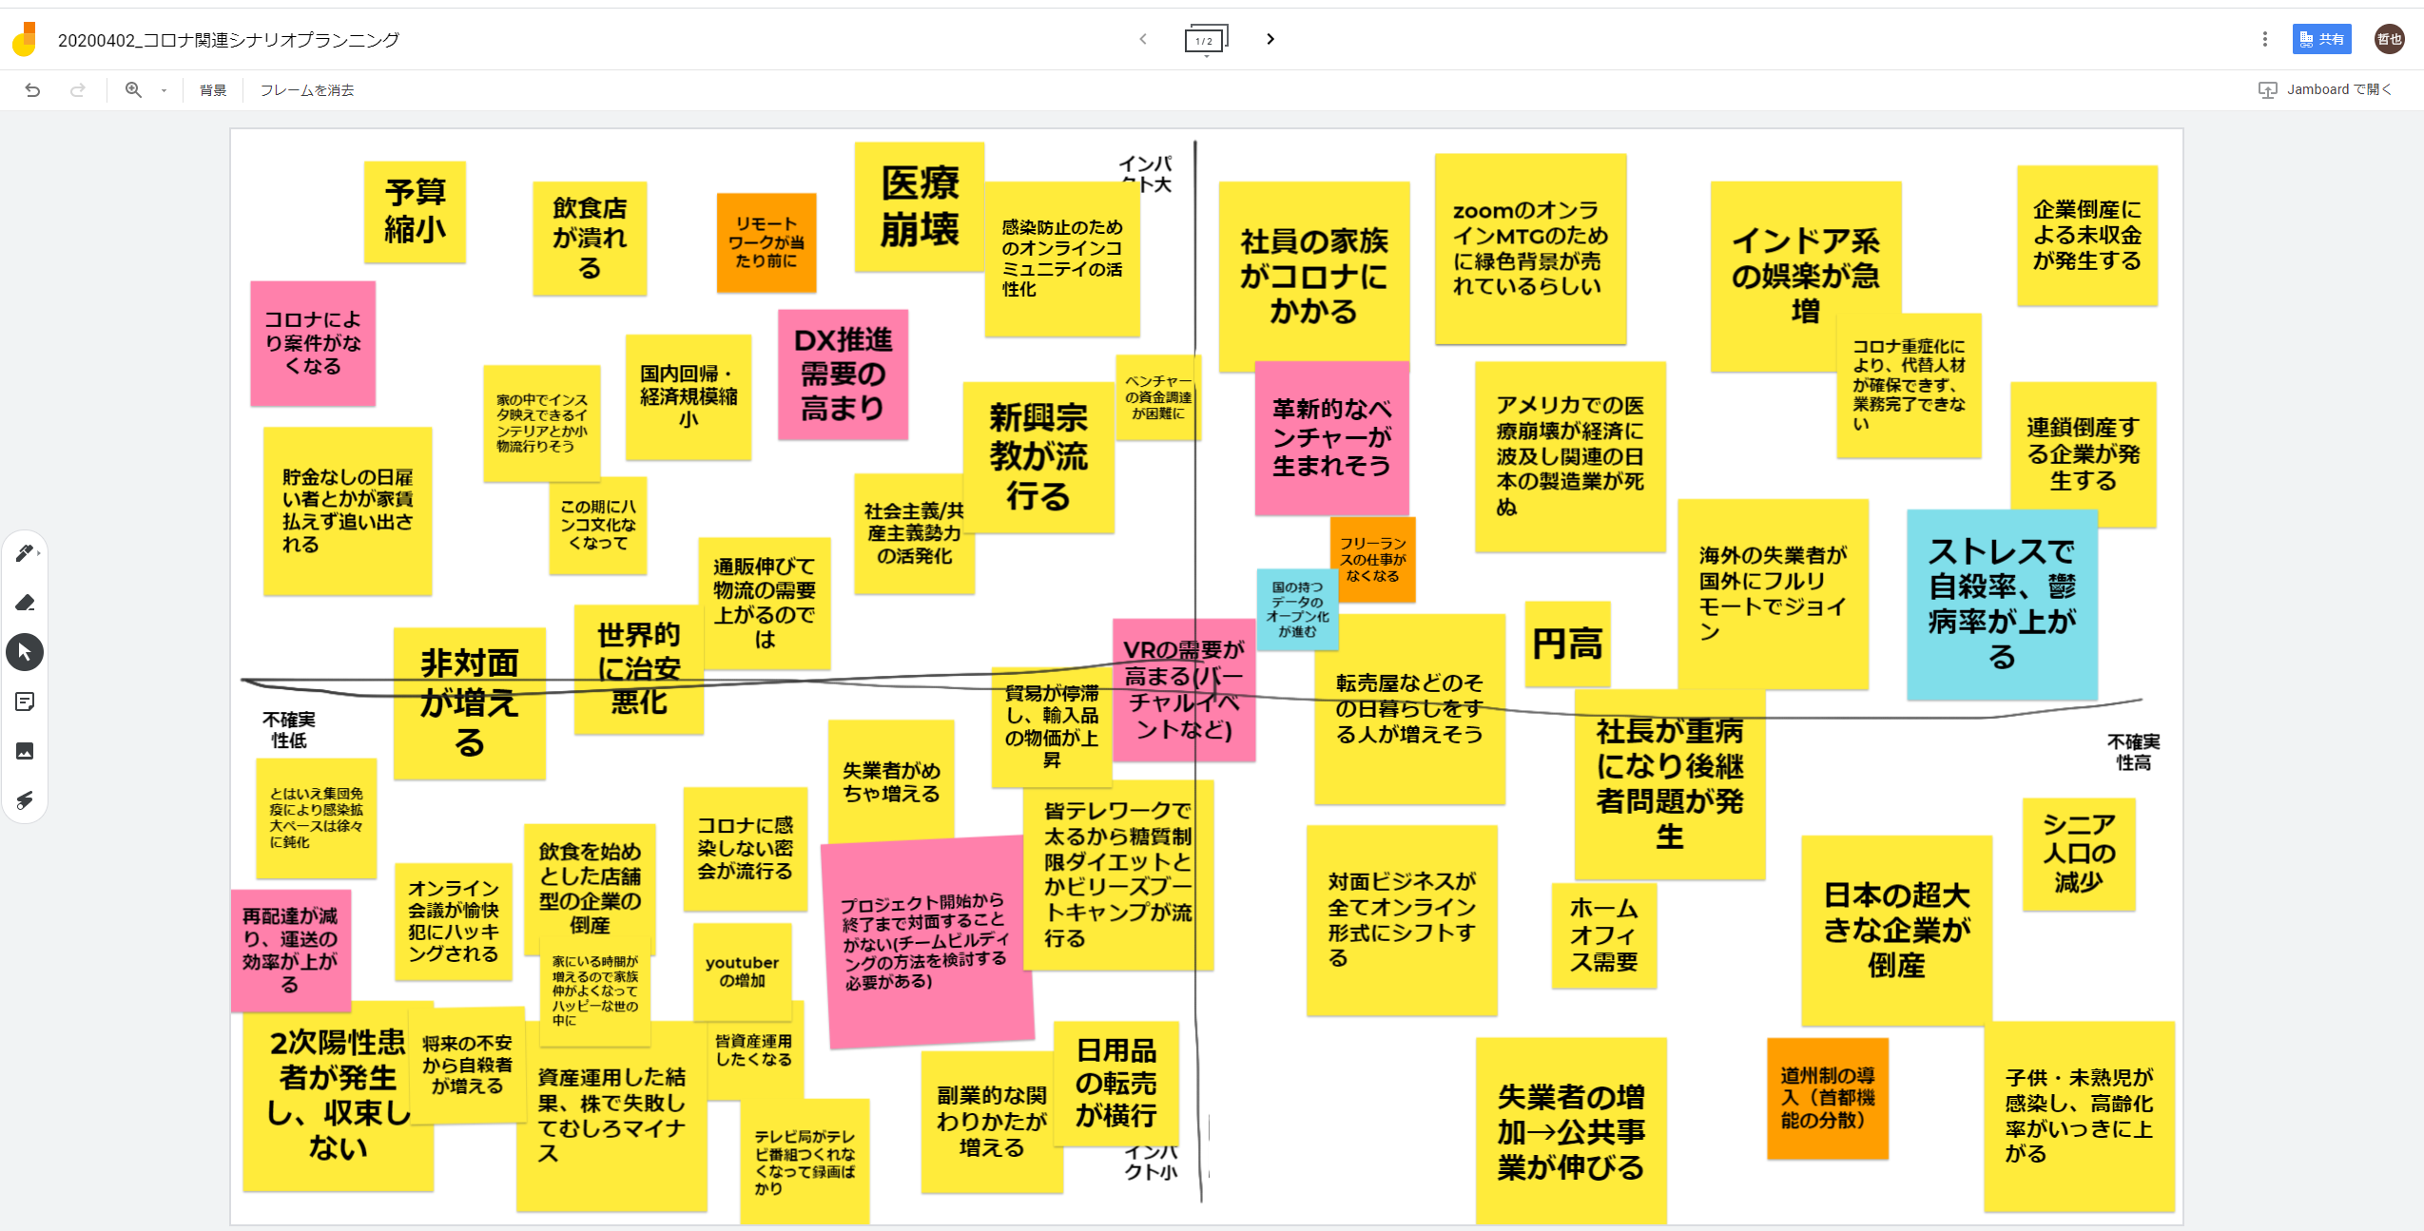Click the Redo arrow icon

coord(78,90)
